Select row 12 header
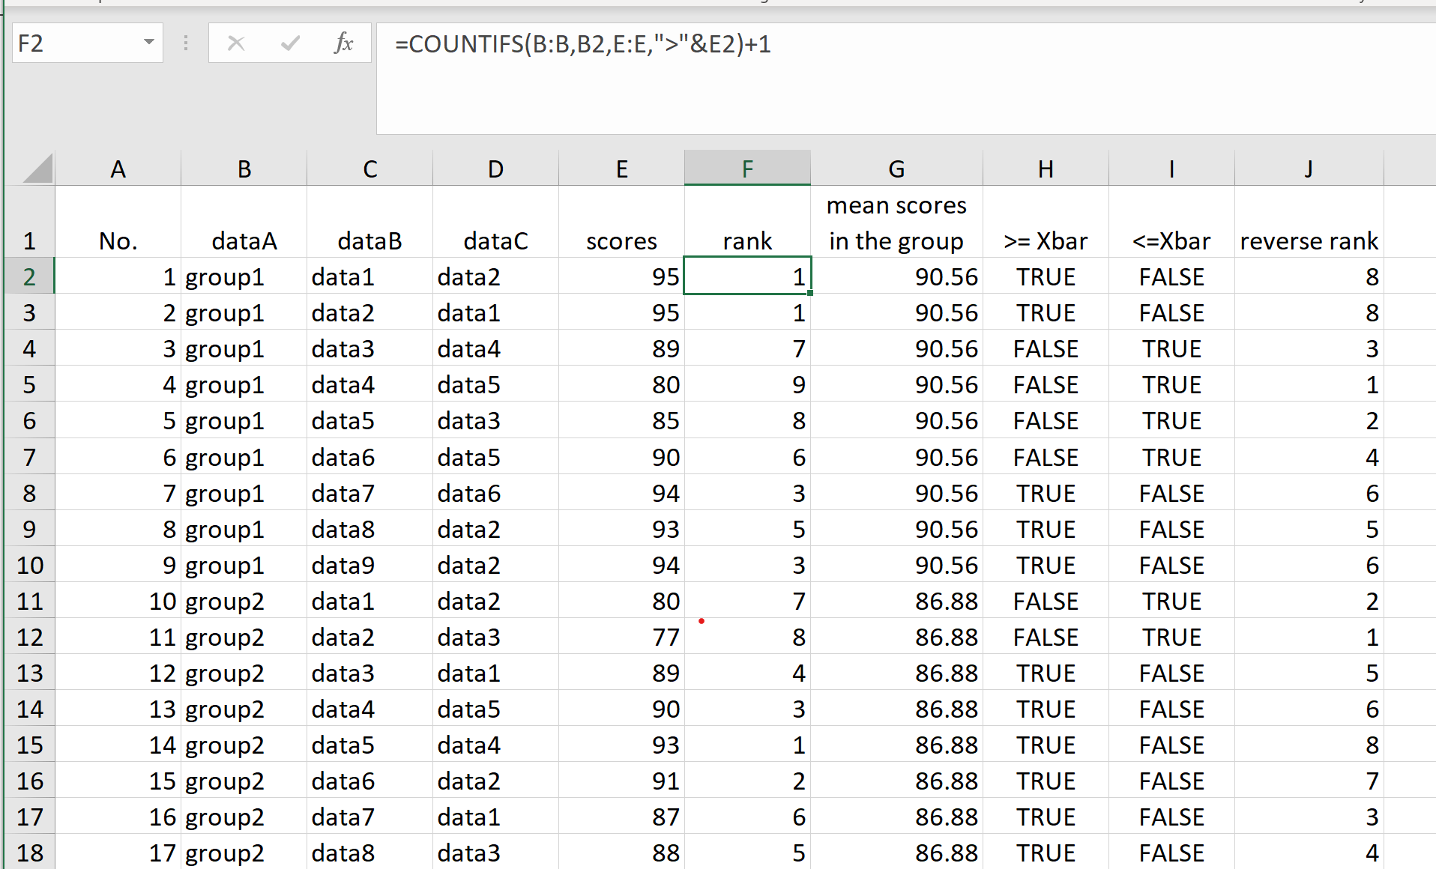The width and height of the screenshot is (1436, 869). coord(29,637)
